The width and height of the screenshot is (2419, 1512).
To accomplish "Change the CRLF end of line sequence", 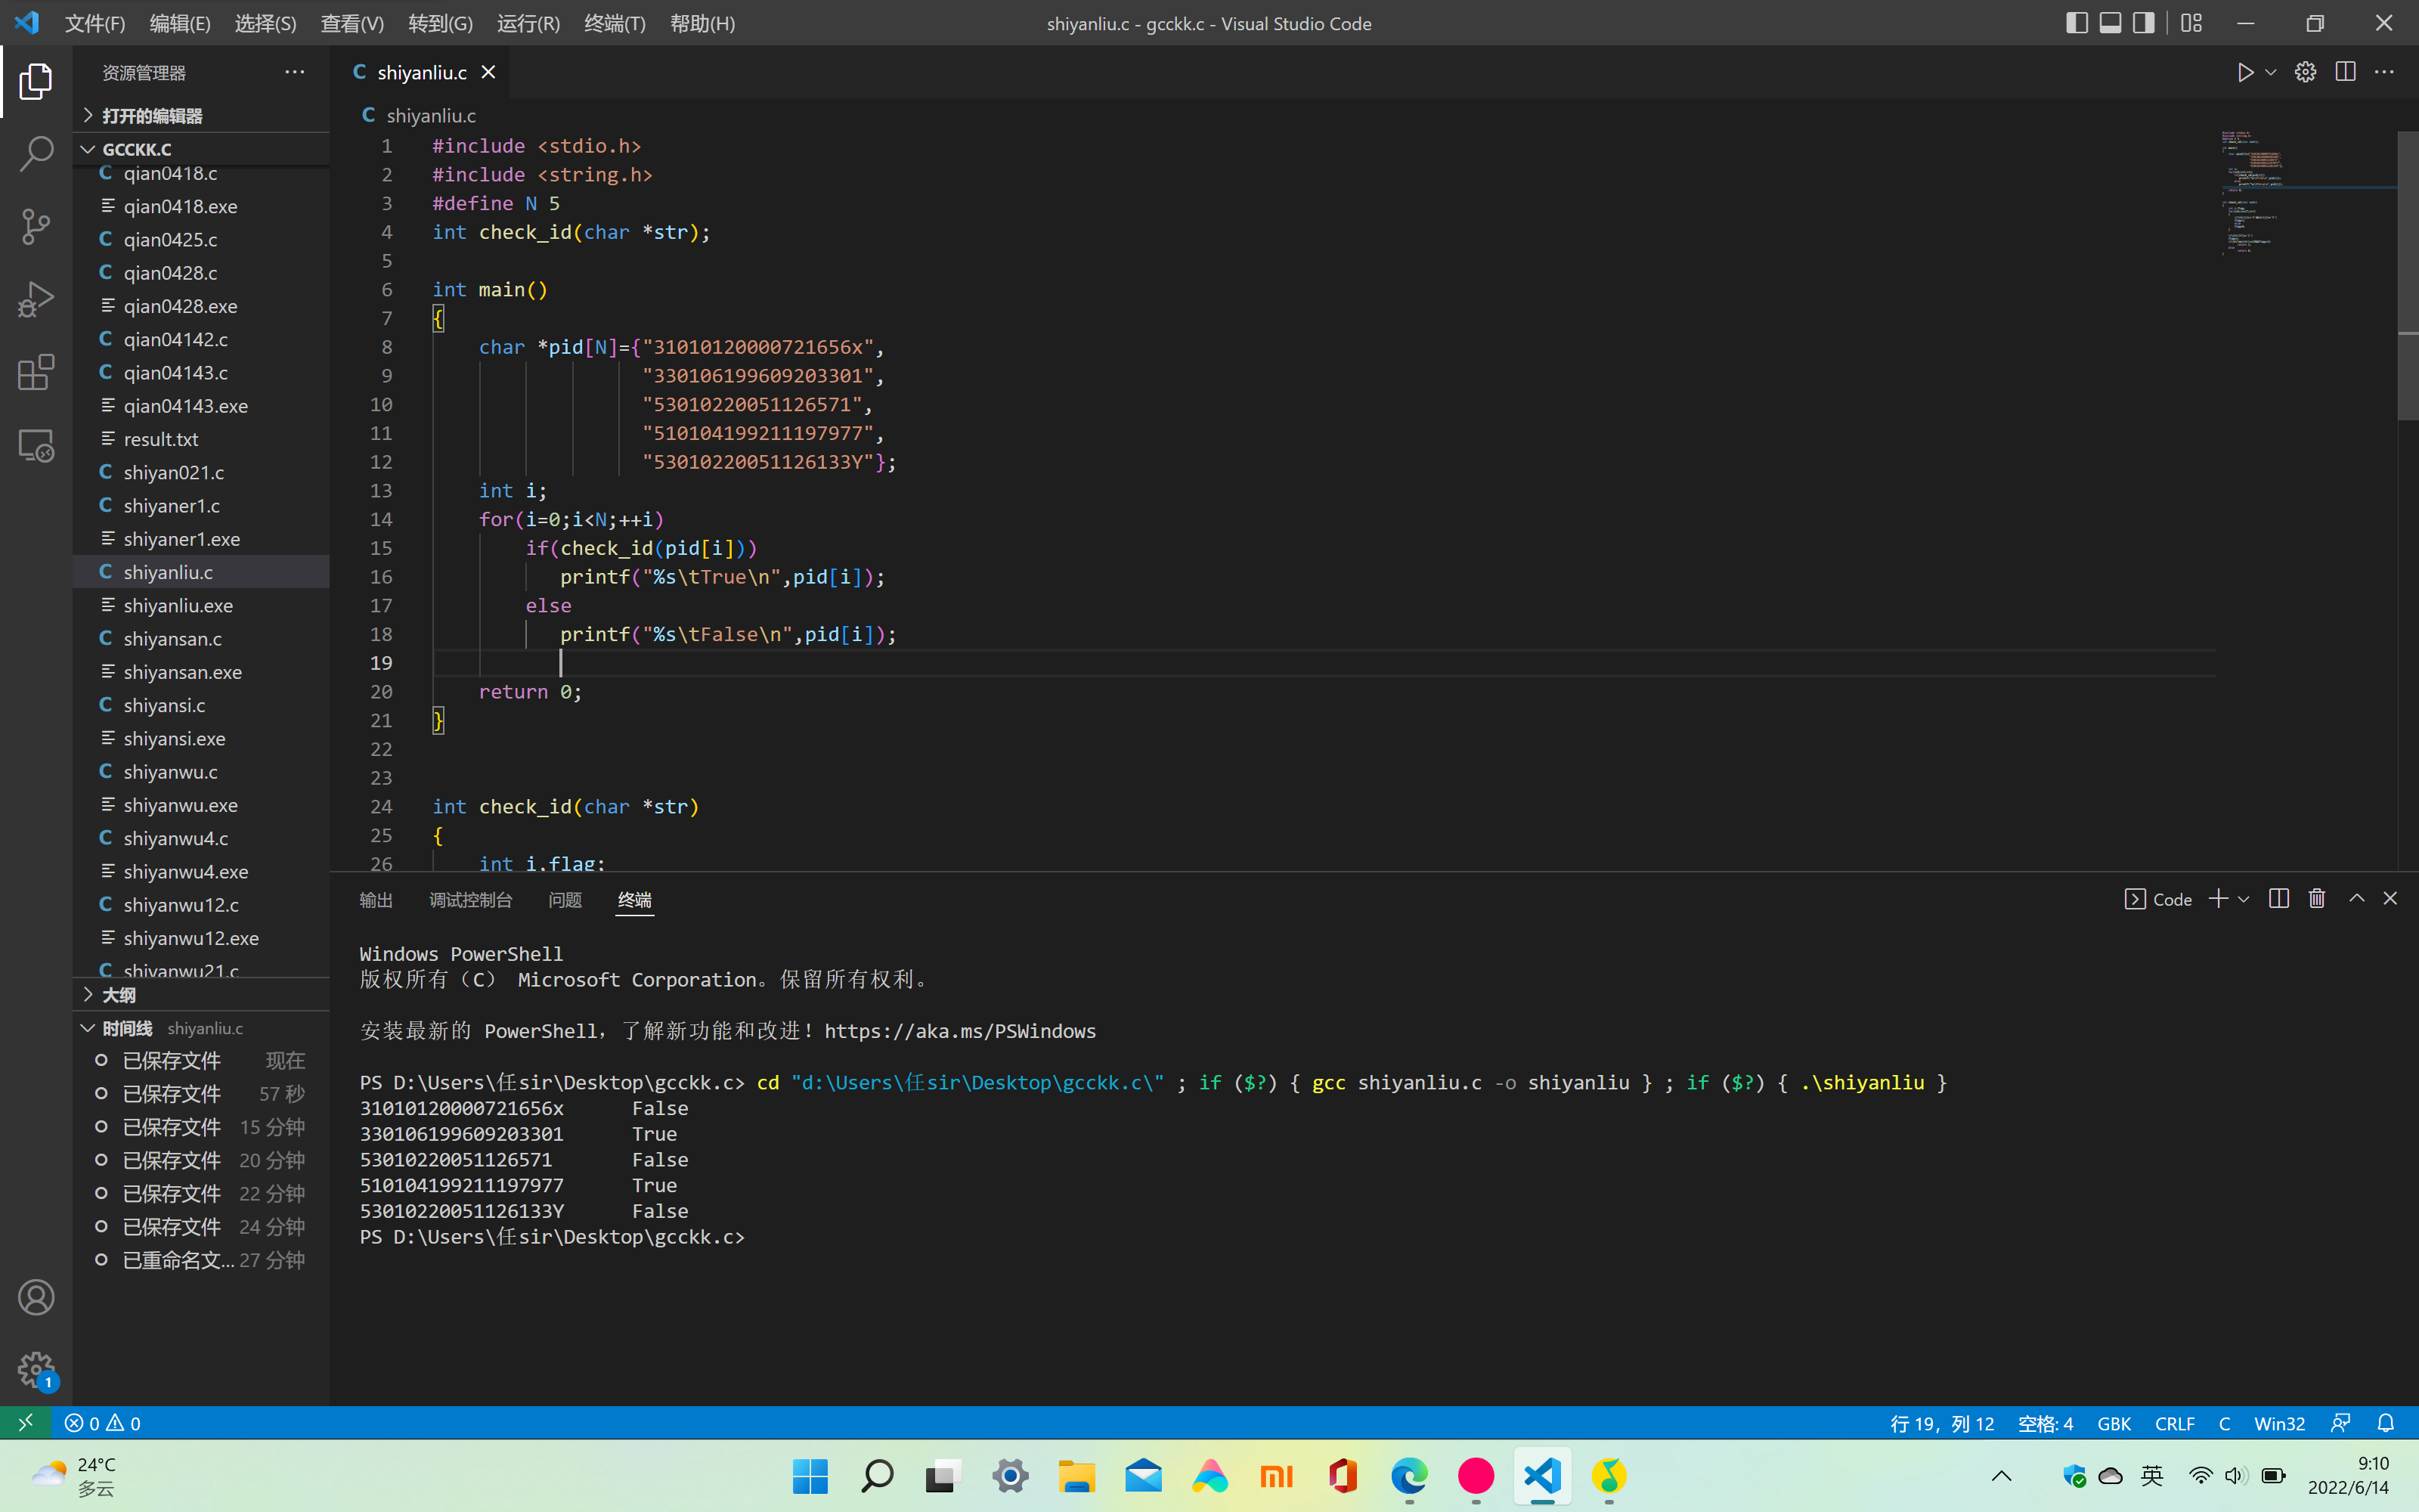I will (x=2174, y=1423).
